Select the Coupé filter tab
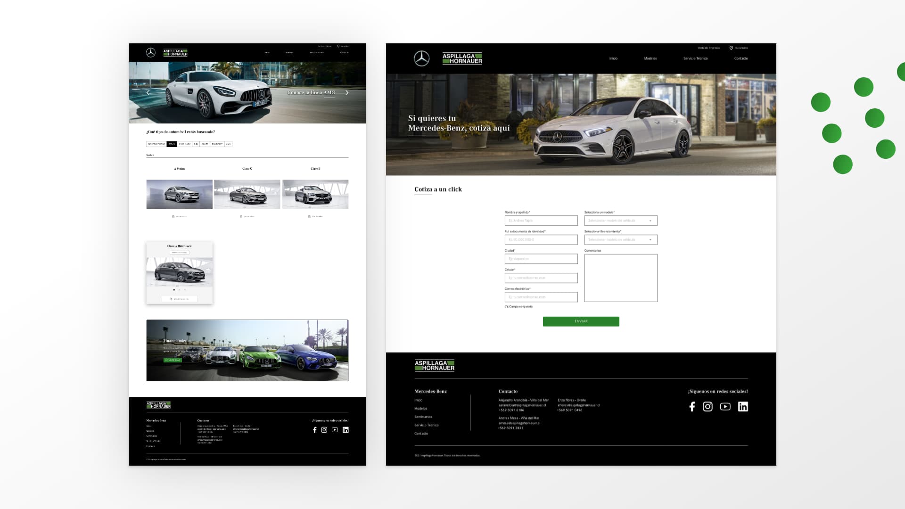This screenshot has width=905, height=509. [205, 144]
